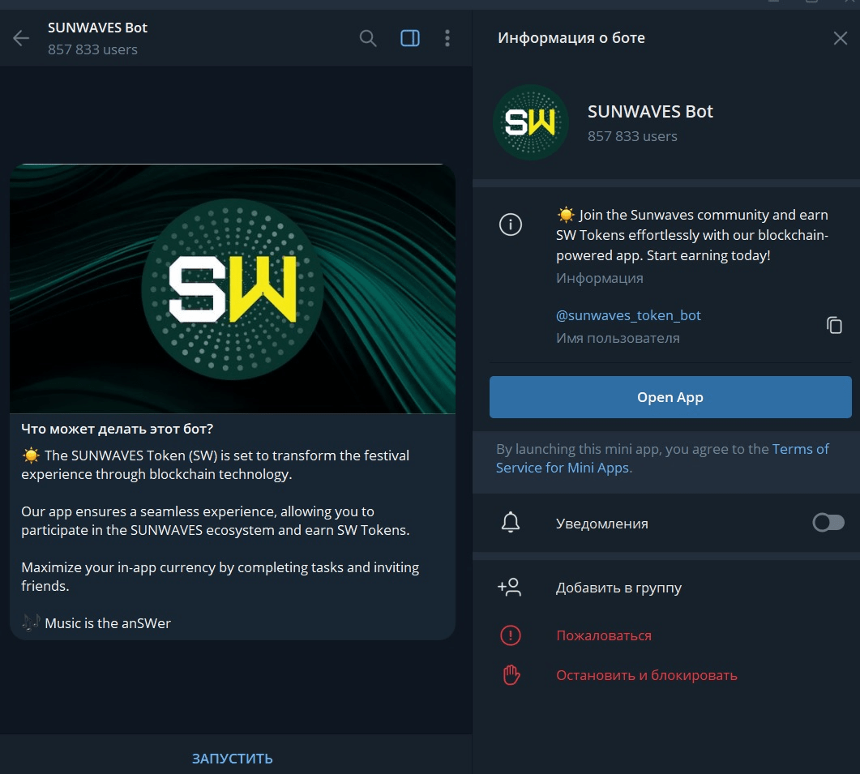Click the 857 833 users text in header

click(x=92, y=49)
